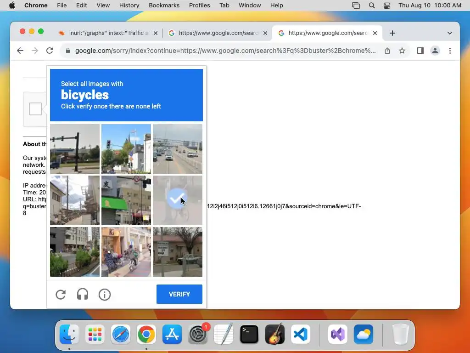Viewport: 470px width, 353px height.
Task: Reload the page in Chrome toolbar
Action: tap(50, 51)
